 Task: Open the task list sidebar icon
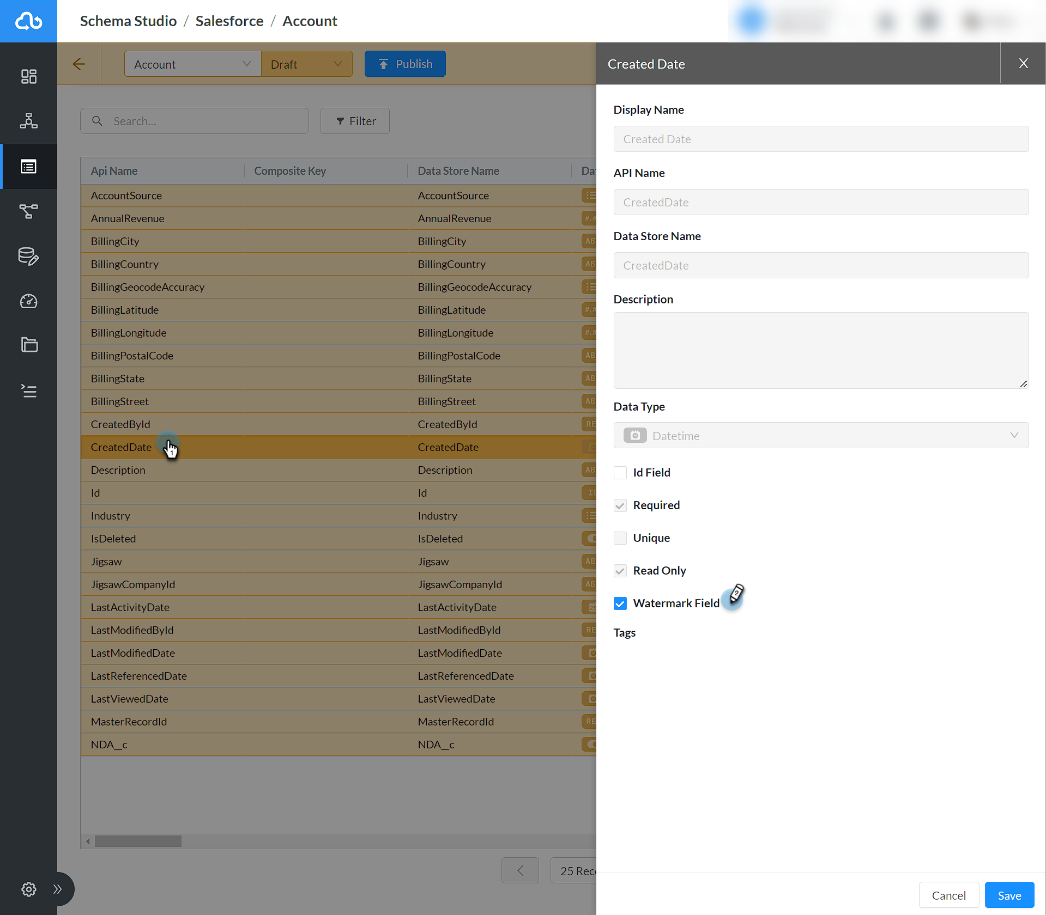[x=28, y=391]
